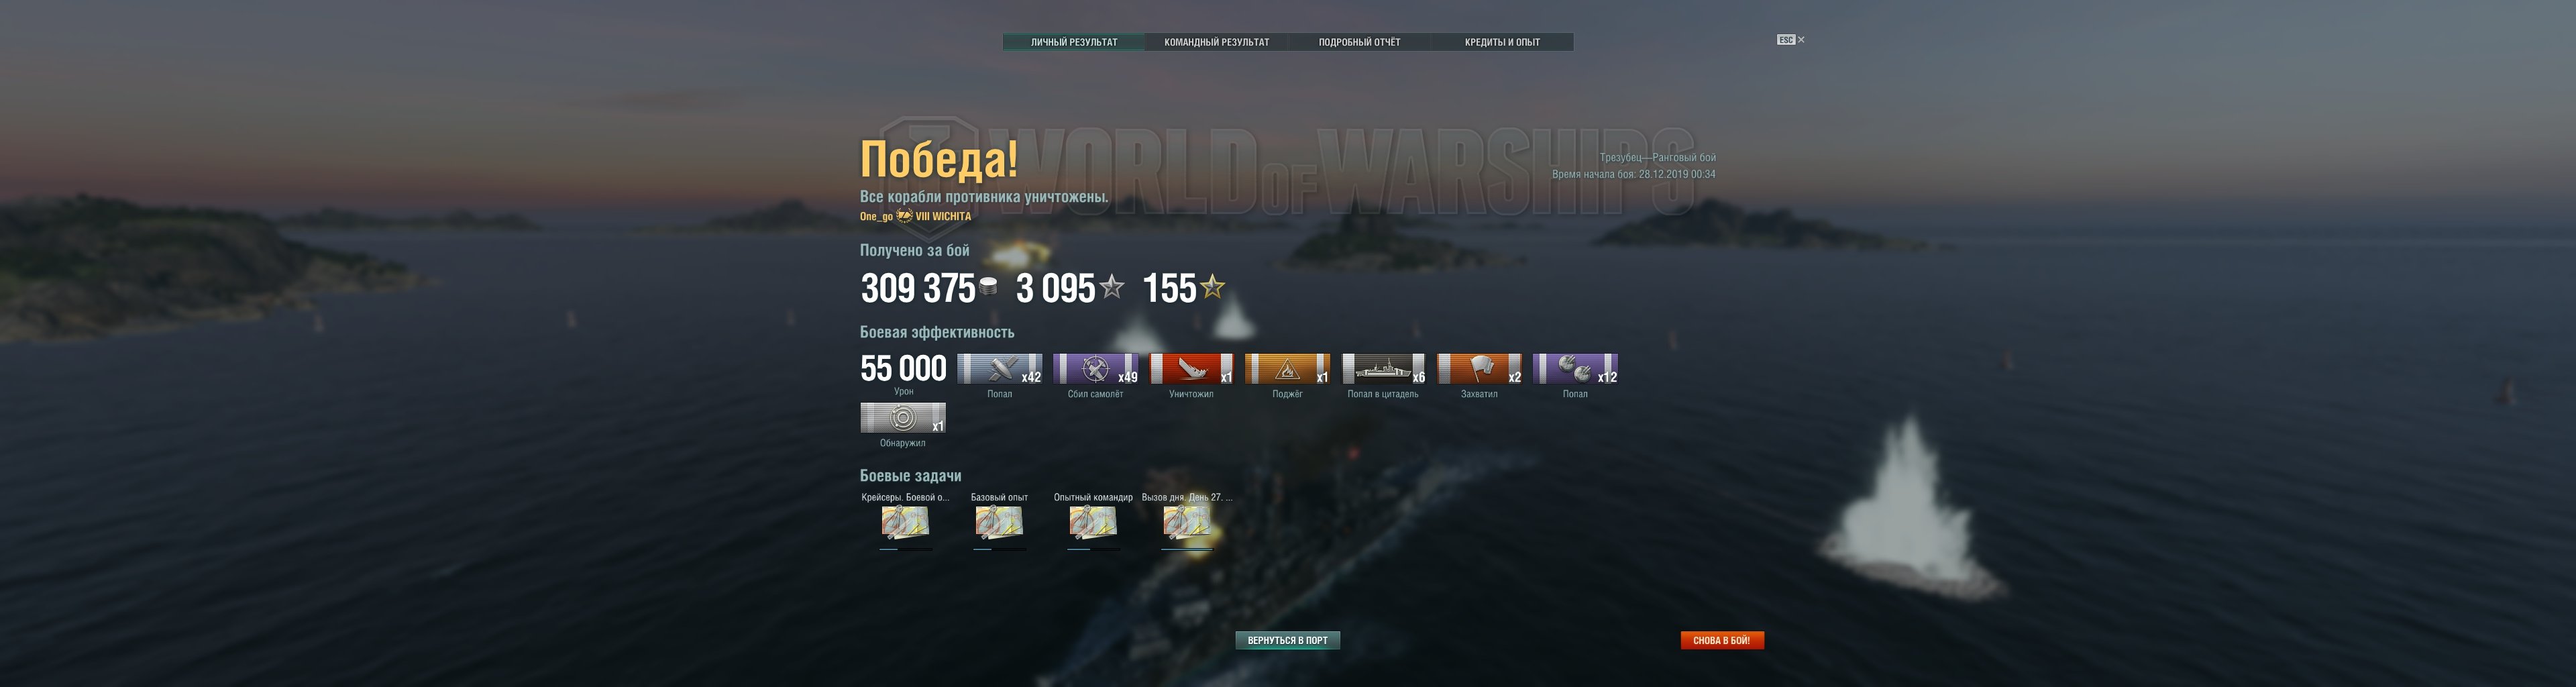
Task: Open the 'Опытный командир' mission icon
Action: click(1093, 522)
